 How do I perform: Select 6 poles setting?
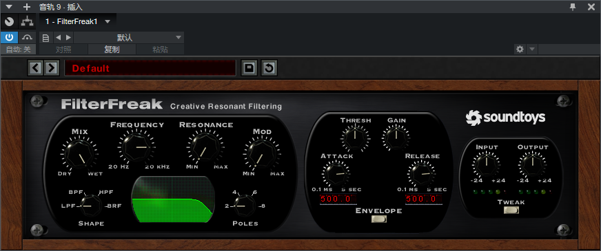255,192
